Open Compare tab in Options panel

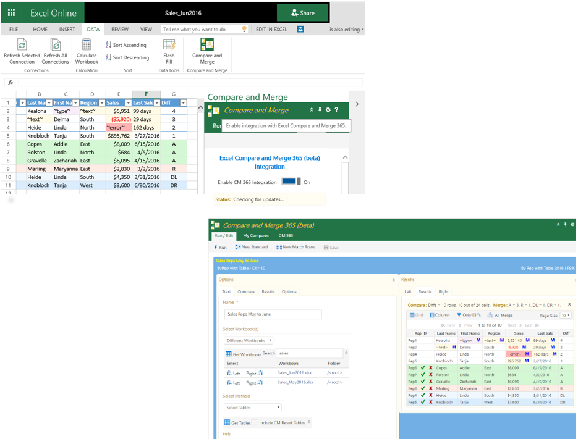pyautogui.click(x=246, y=291)
